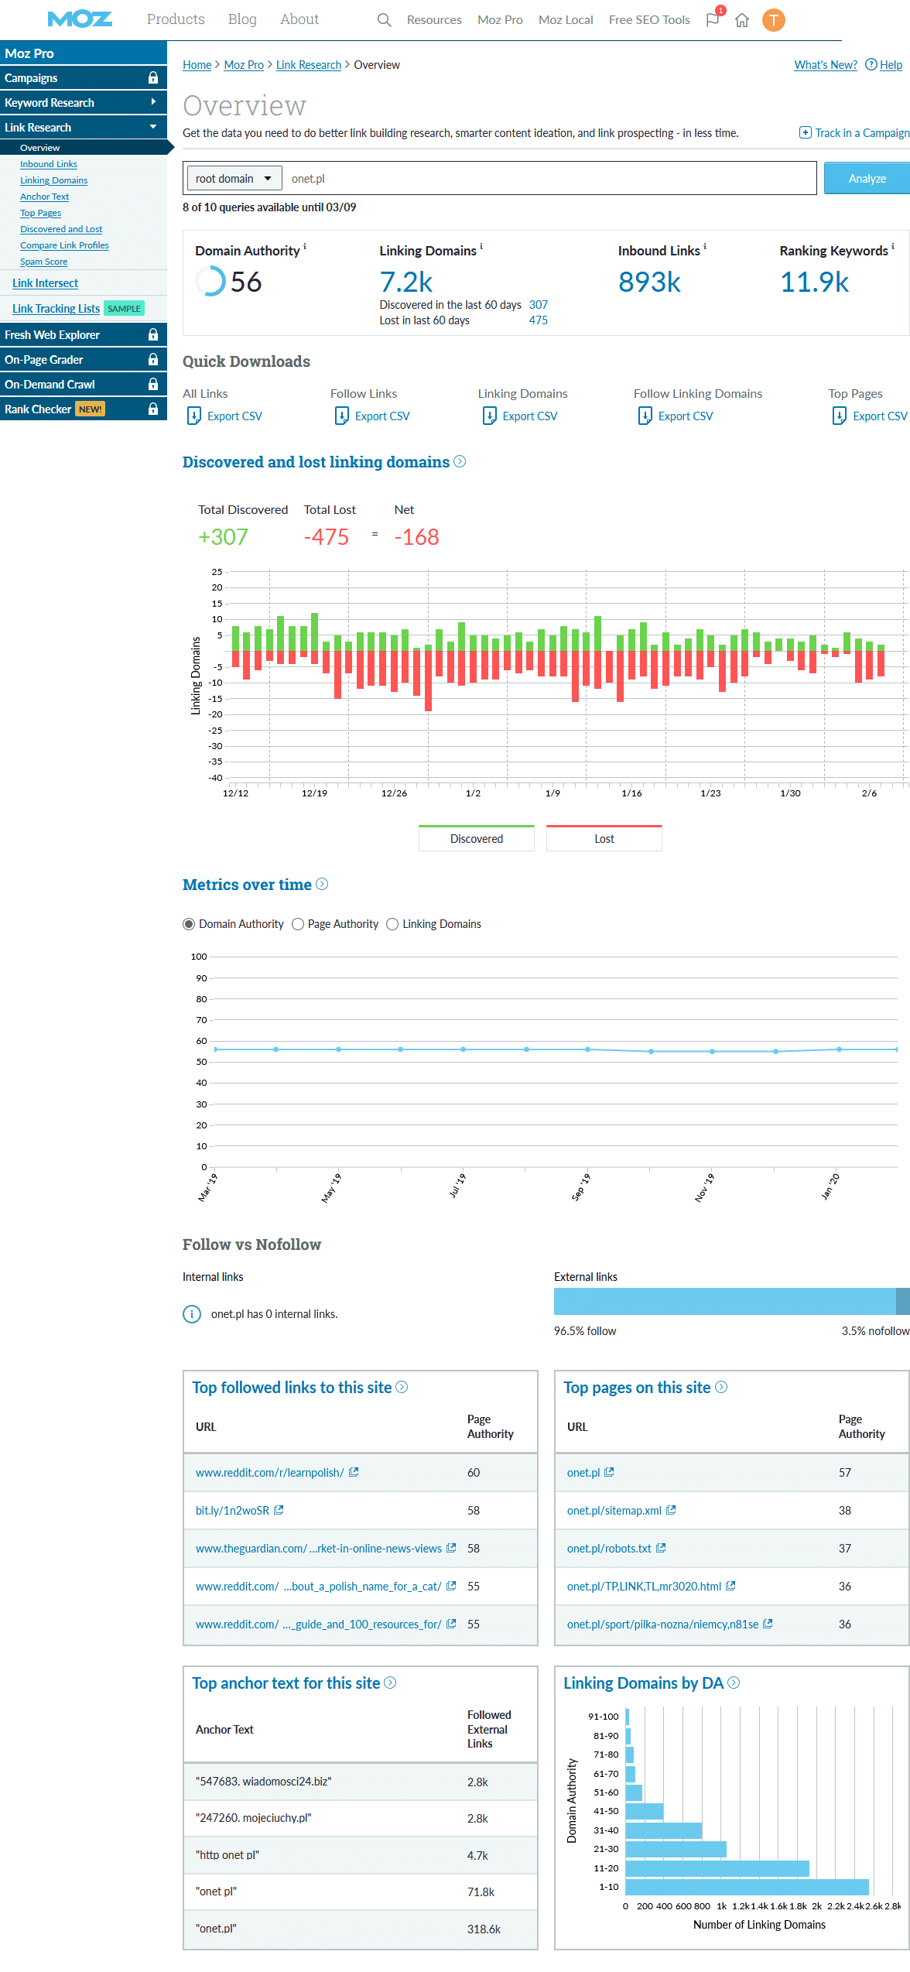Expand the Linking Domains by DA info arrow
The image size is (910, 1972).
pyautogui.click(x=734, y=1683)
